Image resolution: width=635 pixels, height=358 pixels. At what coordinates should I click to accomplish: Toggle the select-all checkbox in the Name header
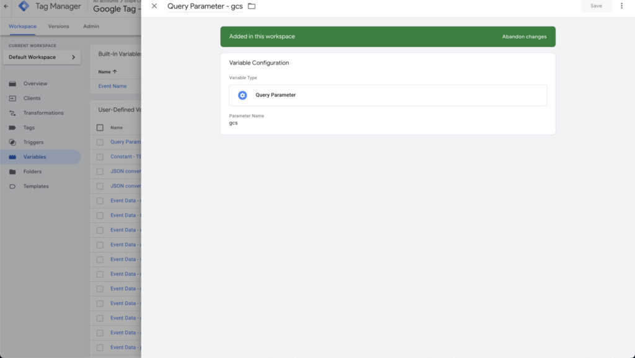click(x=100, y=128)
